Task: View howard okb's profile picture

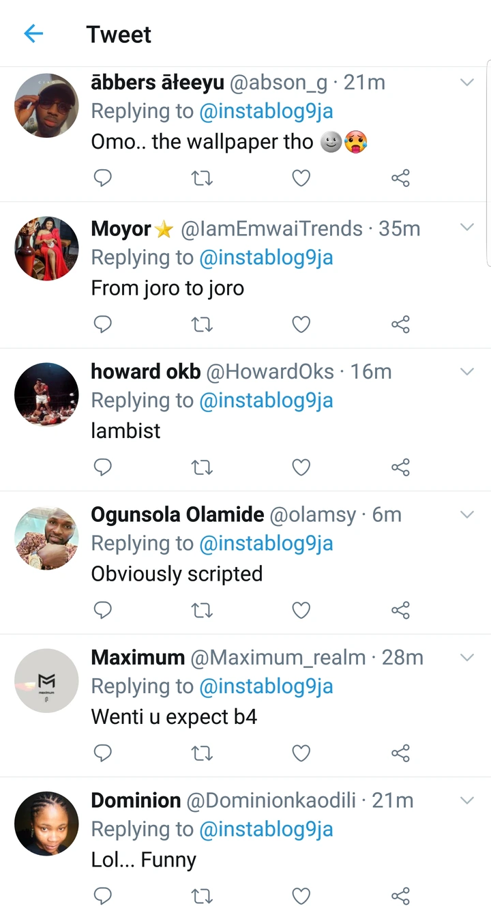Action: pyautogui.click(x=46, y=395)
